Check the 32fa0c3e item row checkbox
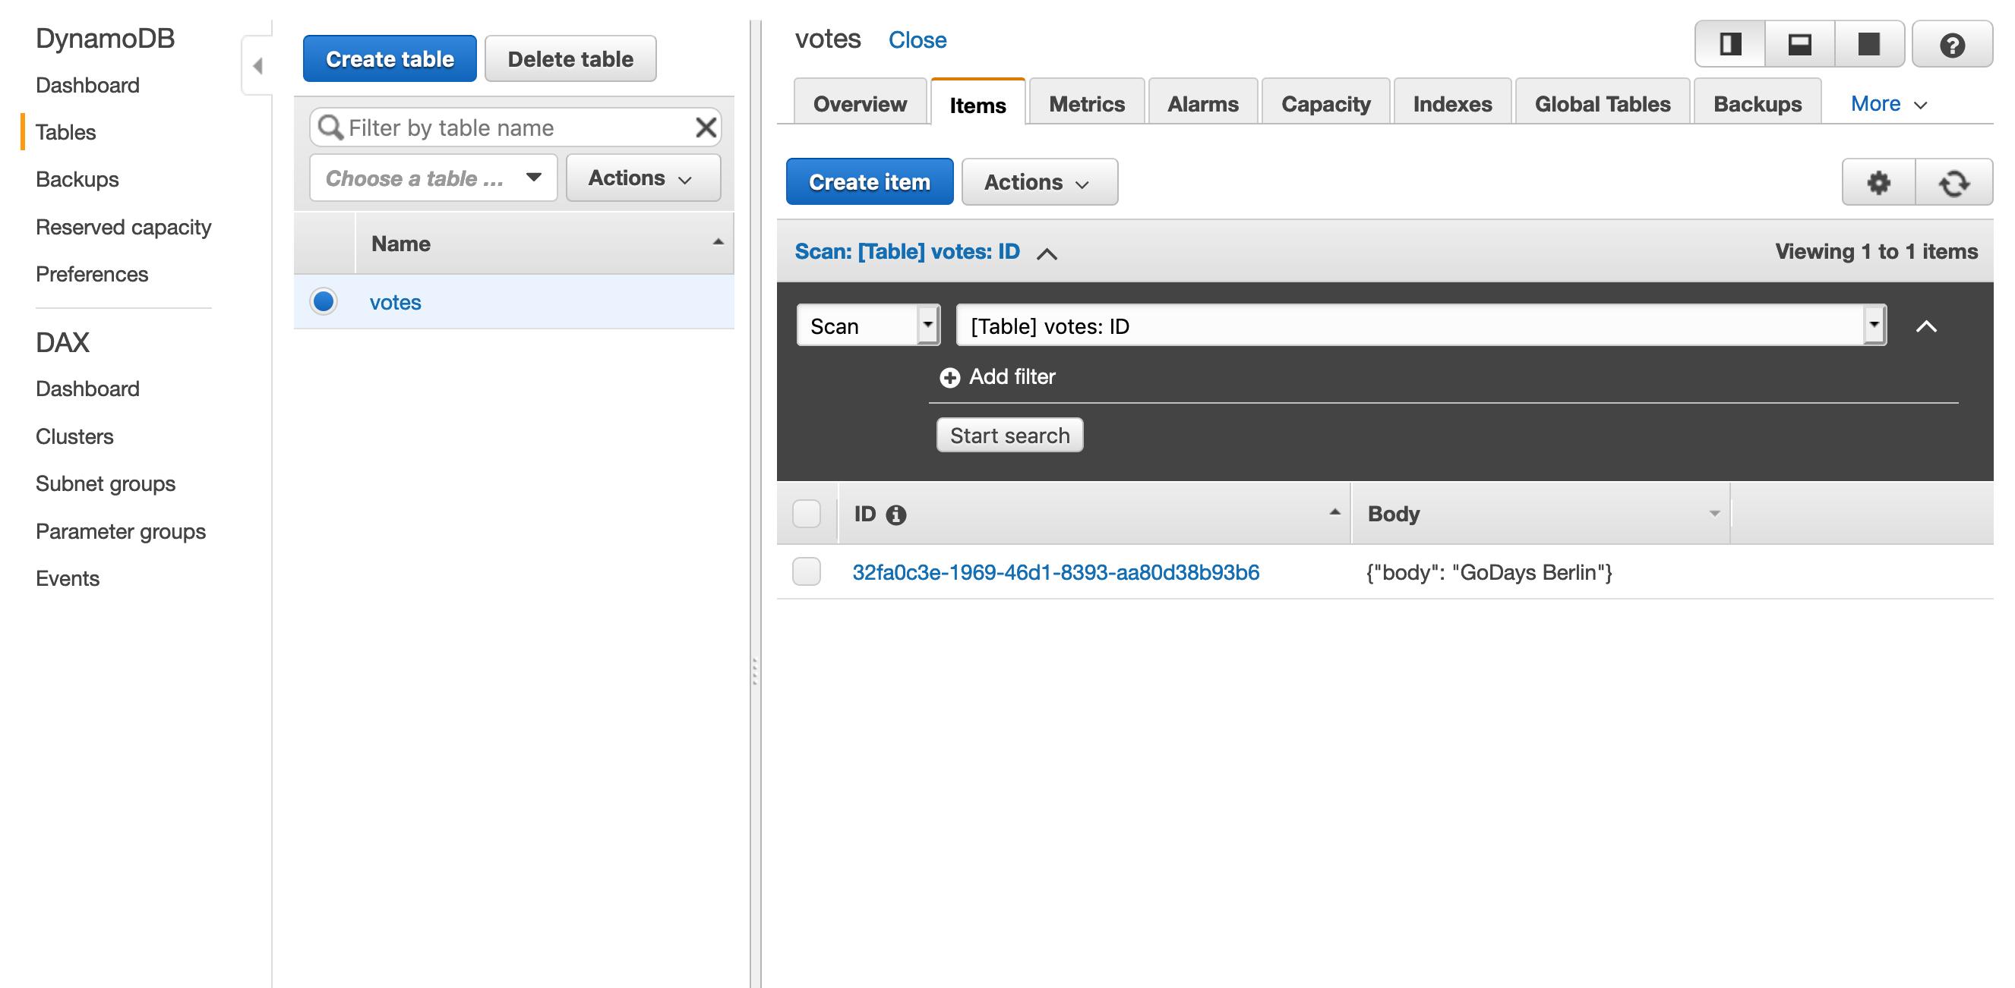Viewport: 2015px width, 988px height. point(806,571)
